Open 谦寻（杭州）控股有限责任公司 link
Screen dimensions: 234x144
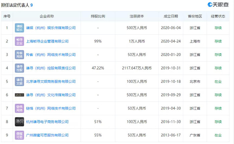click(x=51, y=68)
